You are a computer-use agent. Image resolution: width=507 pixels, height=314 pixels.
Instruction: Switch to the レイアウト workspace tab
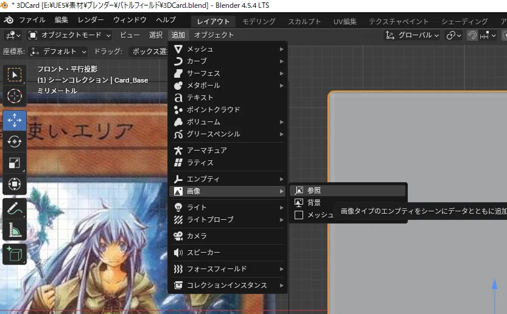tap(213, 22)
